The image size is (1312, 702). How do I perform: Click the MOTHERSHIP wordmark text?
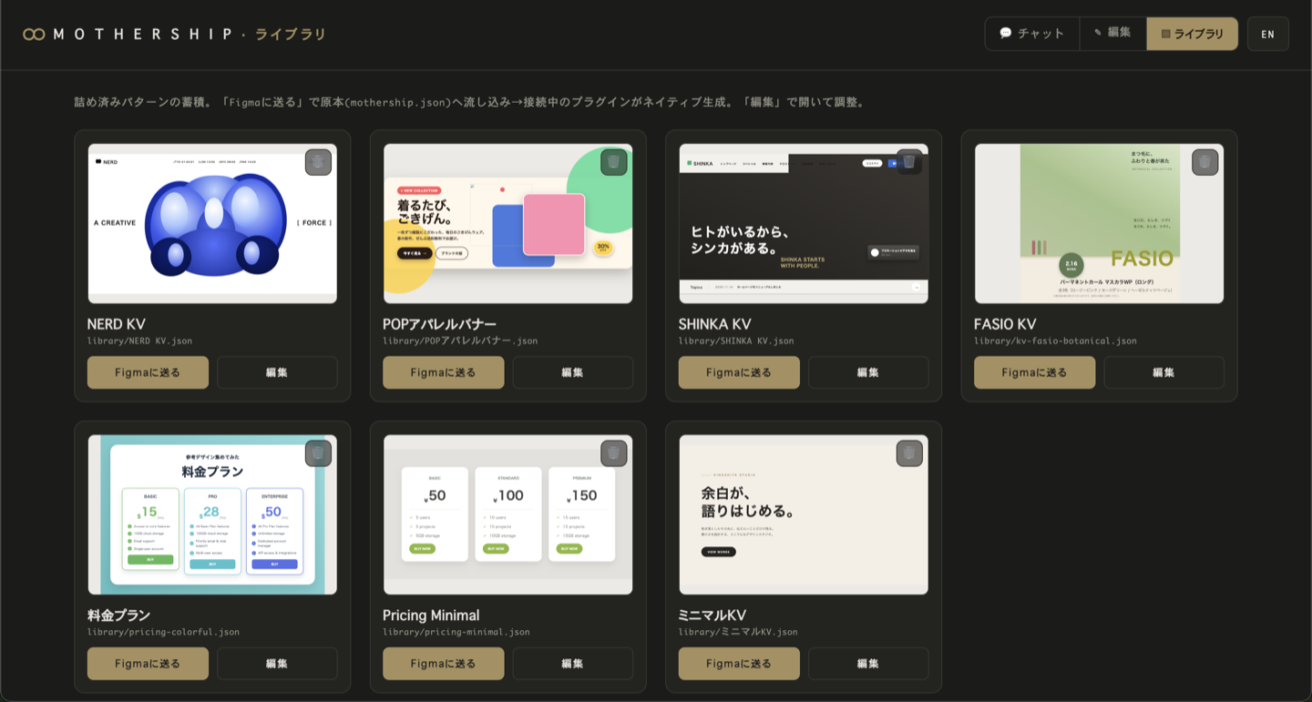coord(143,35)
